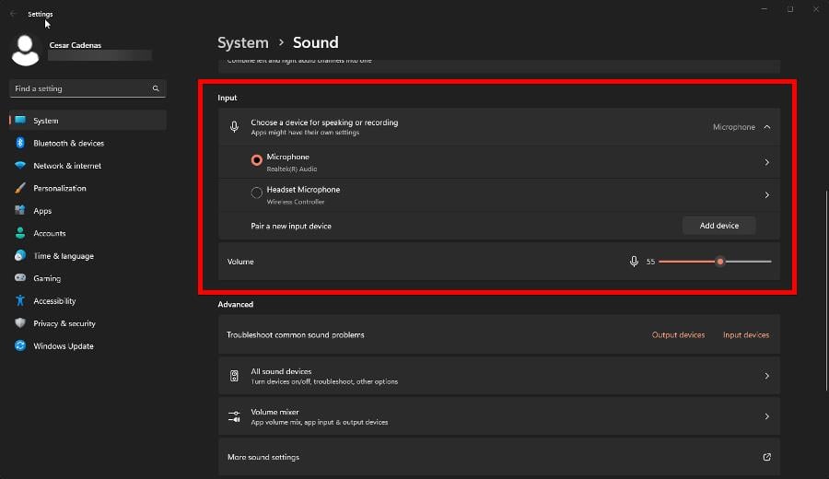Click the input volume value 55

click(650, 262)
